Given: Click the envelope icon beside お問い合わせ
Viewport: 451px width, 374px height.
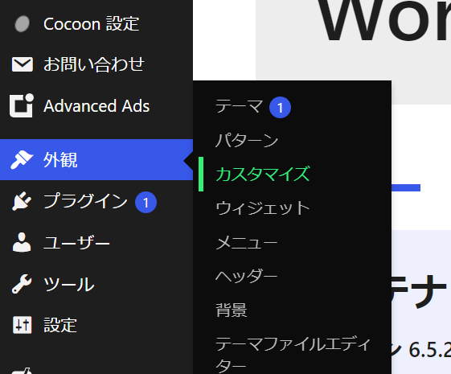Looking at the screenshot, I should tap(23, 64).
